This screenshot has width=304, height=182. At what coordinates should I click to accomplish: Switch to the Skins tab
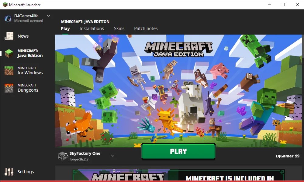point(119,29)
